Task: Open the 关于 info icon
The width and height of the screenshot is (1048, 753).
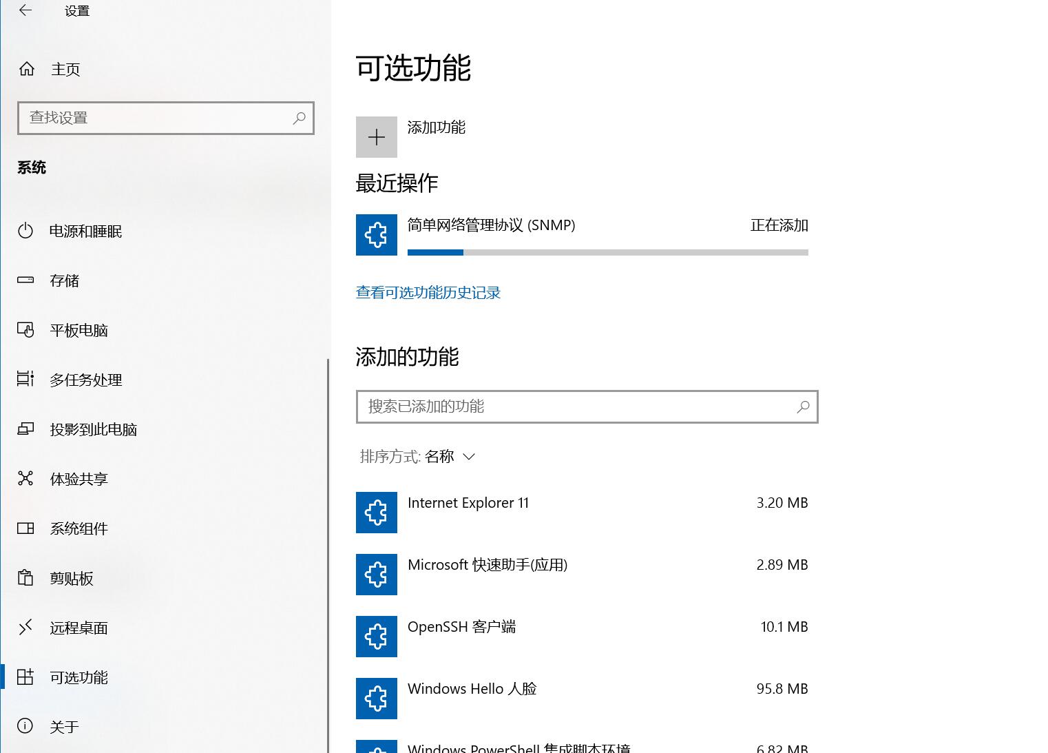Action: (x=25, y=726)
